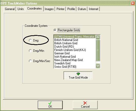Switch to the Internet tab

[x=94, y=9]
